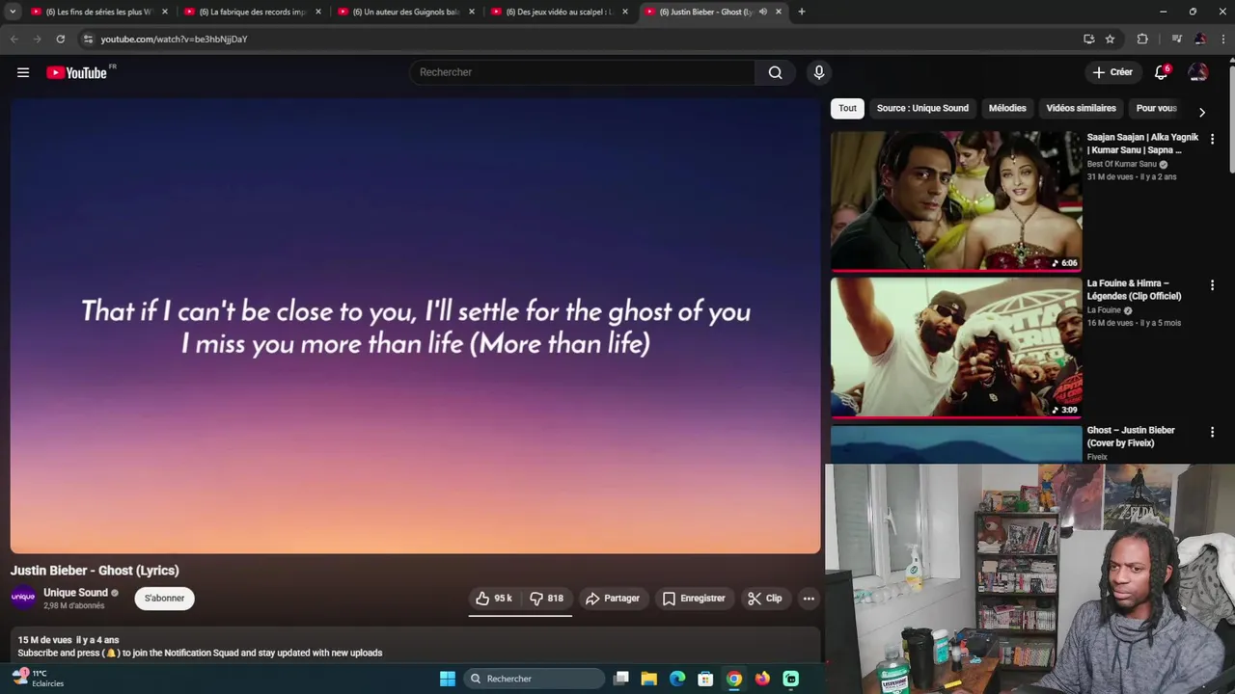Dislike the video with thumbs down
The width and height of the screenshot is (1235, 694).
(x=547, y=599)
